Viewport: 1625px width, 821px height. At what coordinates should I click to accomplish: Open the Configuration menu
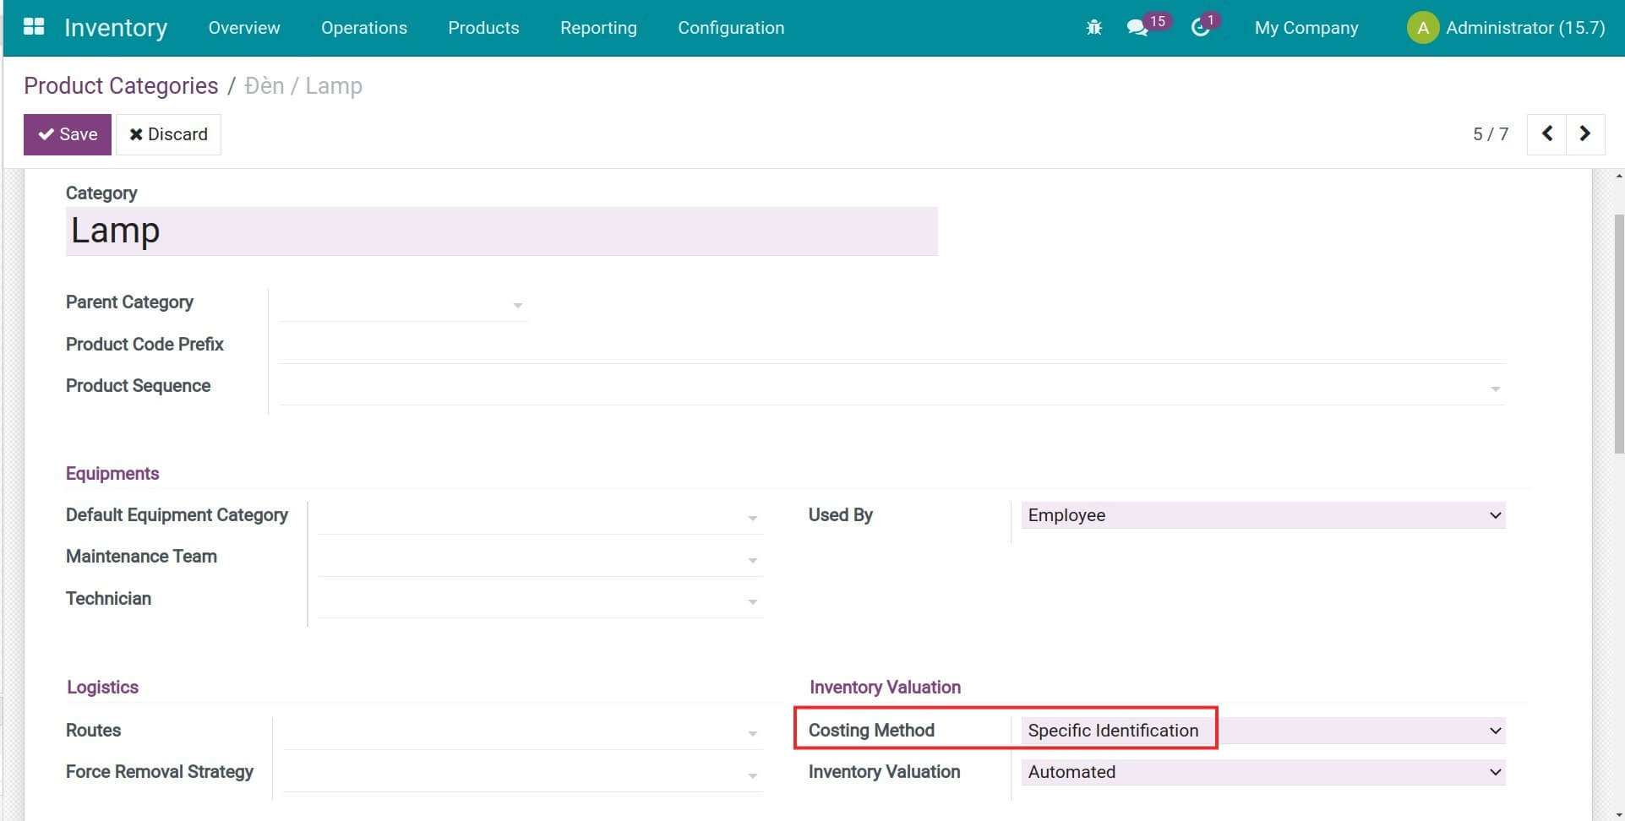pos(730,27)
